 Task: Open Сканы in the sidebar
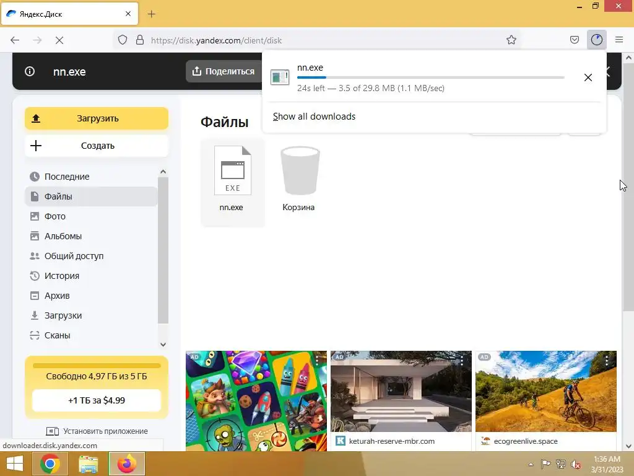tap(92, 335)
